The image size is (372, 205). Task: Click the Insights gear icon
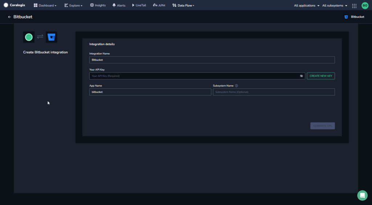(x=92, y=5)
